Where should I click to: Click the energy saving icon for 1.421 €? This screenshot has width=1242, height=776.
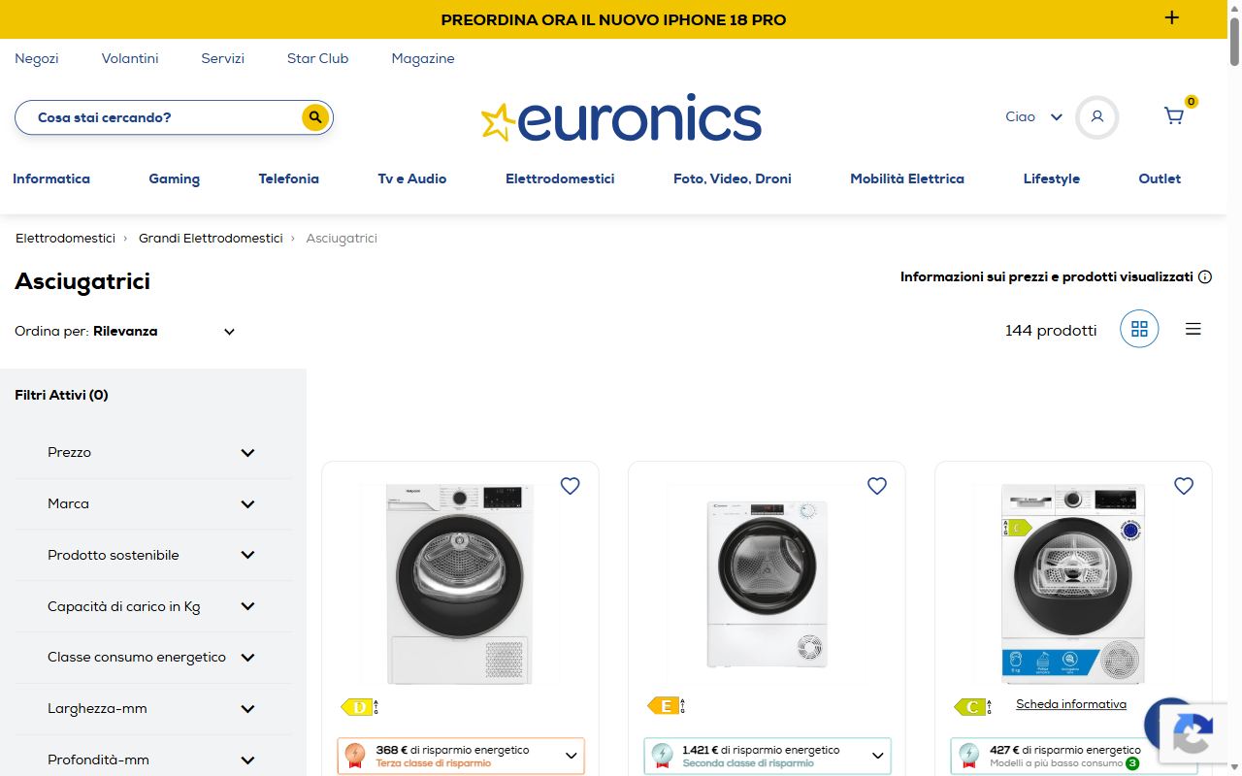tap(663, 756)
